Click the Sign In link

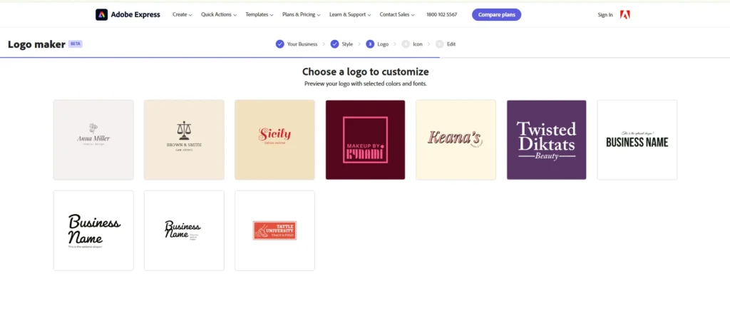pyautogui.click(x=605, y=15)
